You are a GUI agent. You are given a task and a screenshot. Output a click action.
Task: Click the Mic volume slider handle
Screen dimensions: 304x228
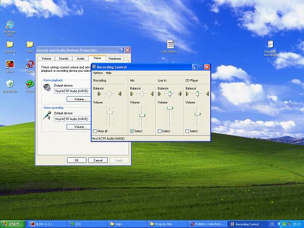tap(142, 116)
